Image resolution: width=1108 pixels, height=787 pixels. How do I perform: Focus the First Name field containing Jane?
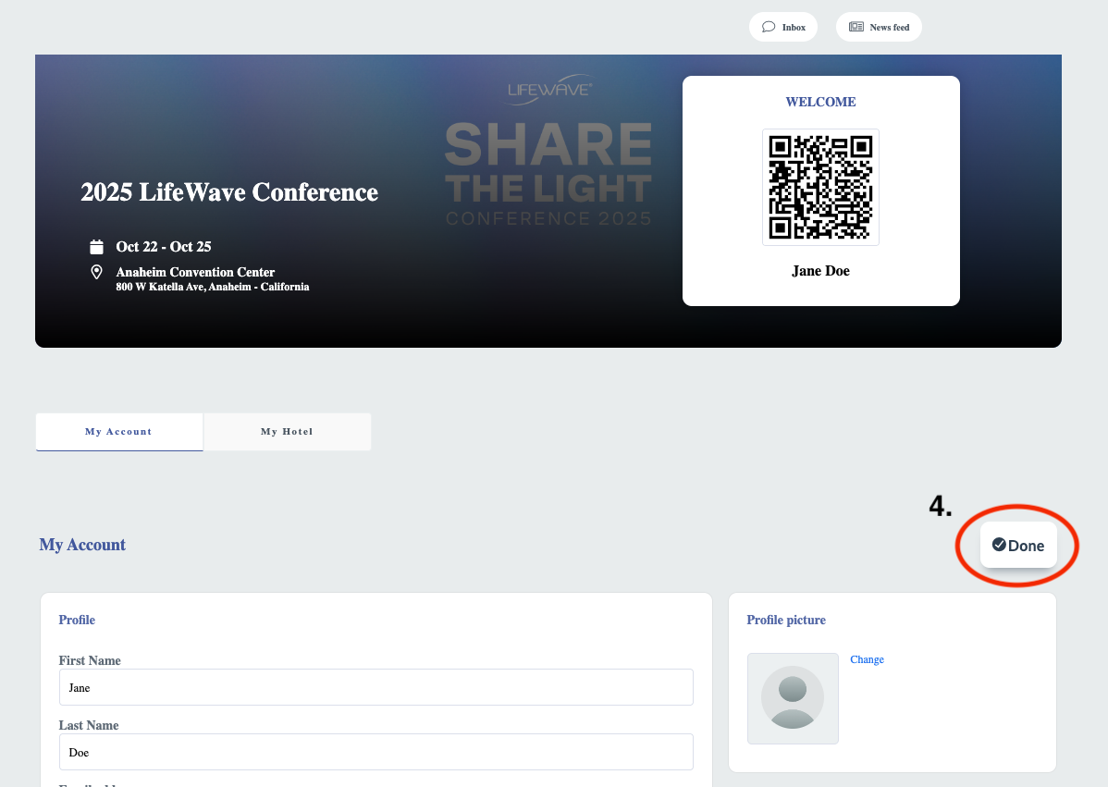[x=375, y=687]
